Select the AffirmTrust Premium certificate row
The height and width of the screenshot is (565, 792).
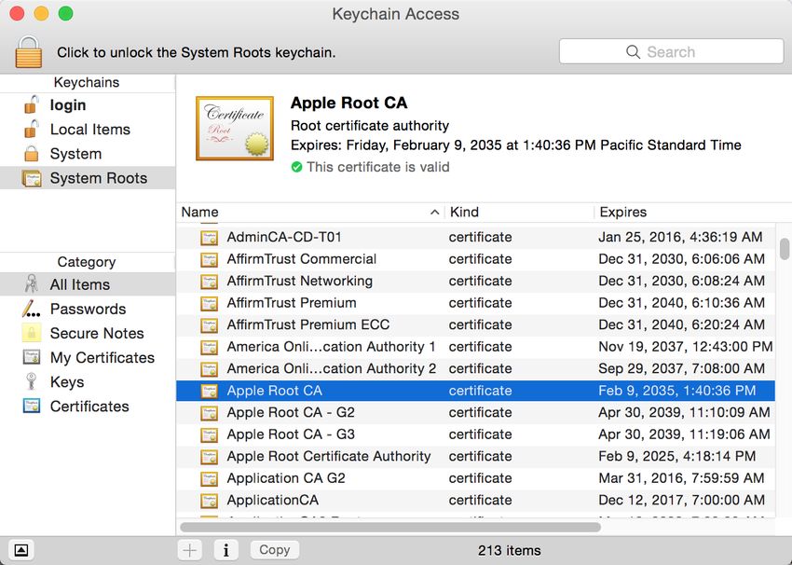(475, 303)
